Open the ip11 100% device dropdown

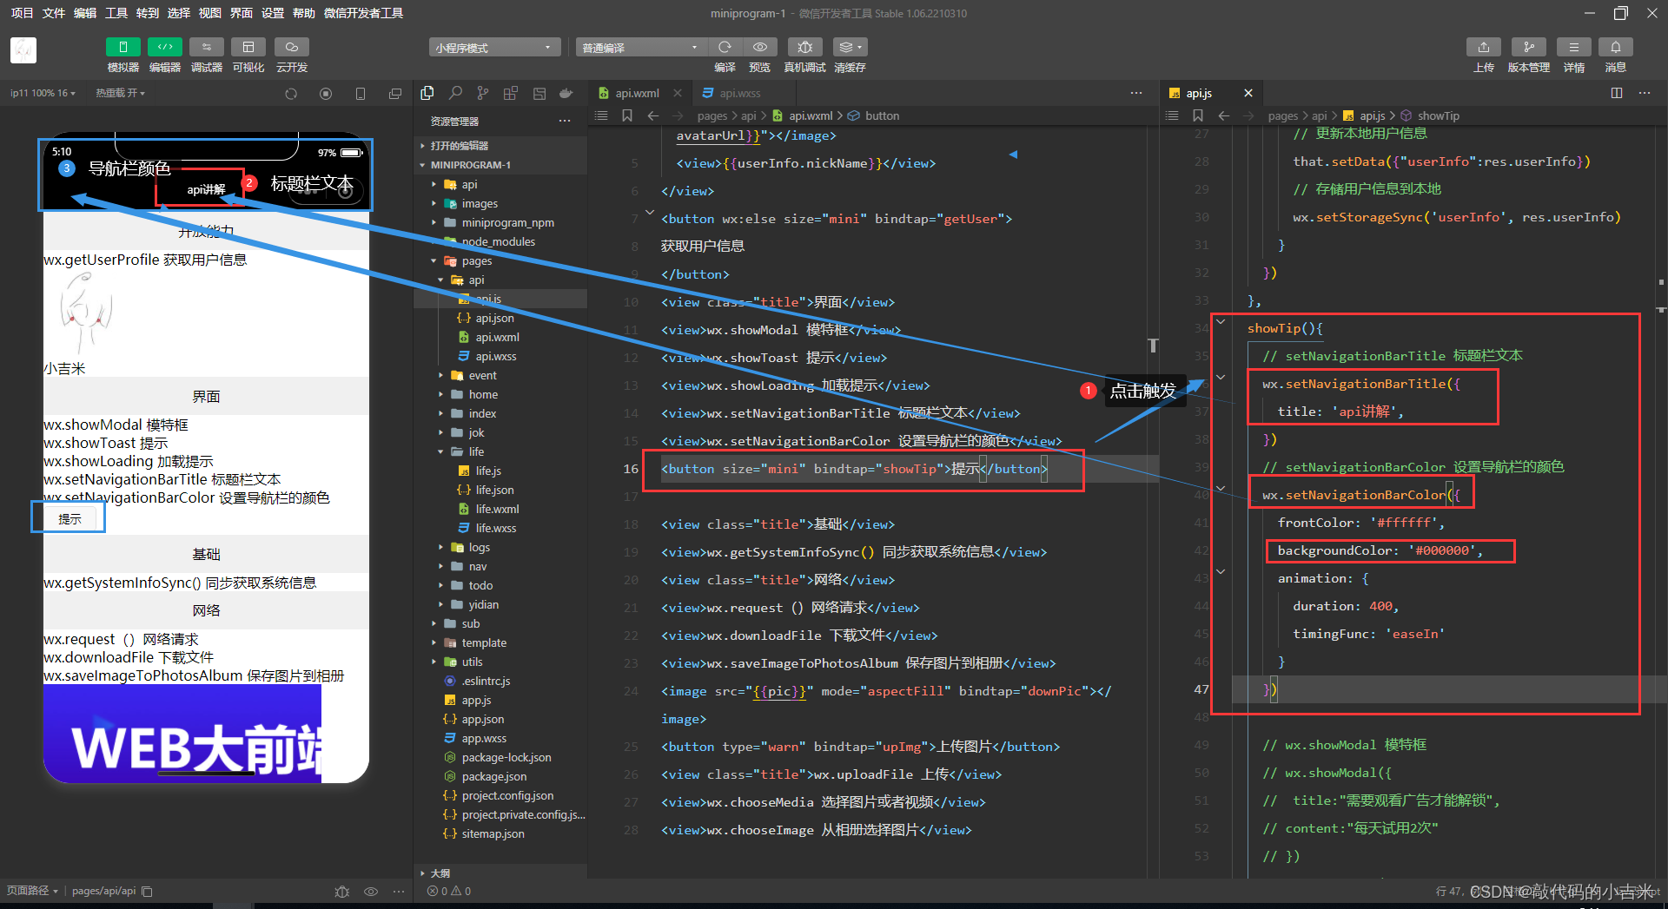tap(43, 93)
